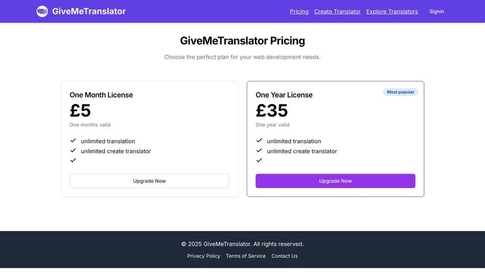
Task: Click checkmark beside unlimited create translator, monthly plan
Action: pyautogui.click(x=73, y=151)
